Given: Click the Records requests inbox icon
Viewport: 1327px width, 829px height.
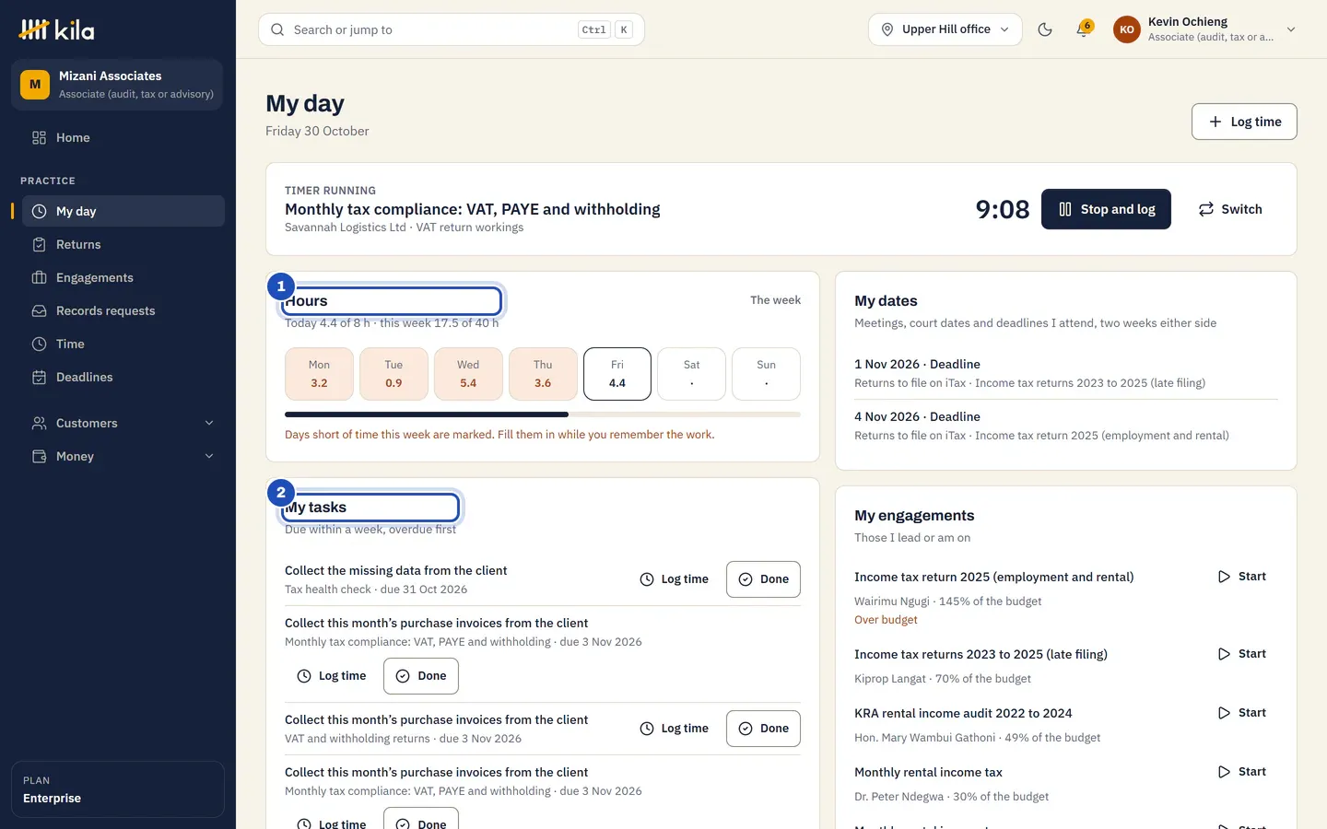Looking at the screenshot, I should coord(39,310).
